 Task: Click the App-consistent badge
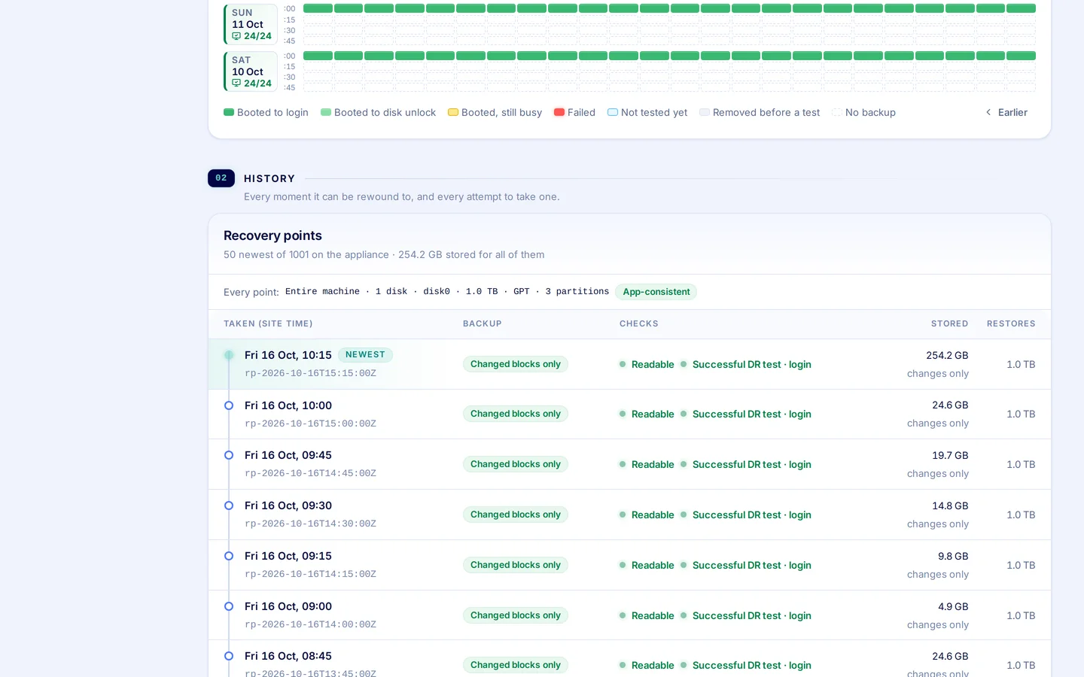(656, 292)
